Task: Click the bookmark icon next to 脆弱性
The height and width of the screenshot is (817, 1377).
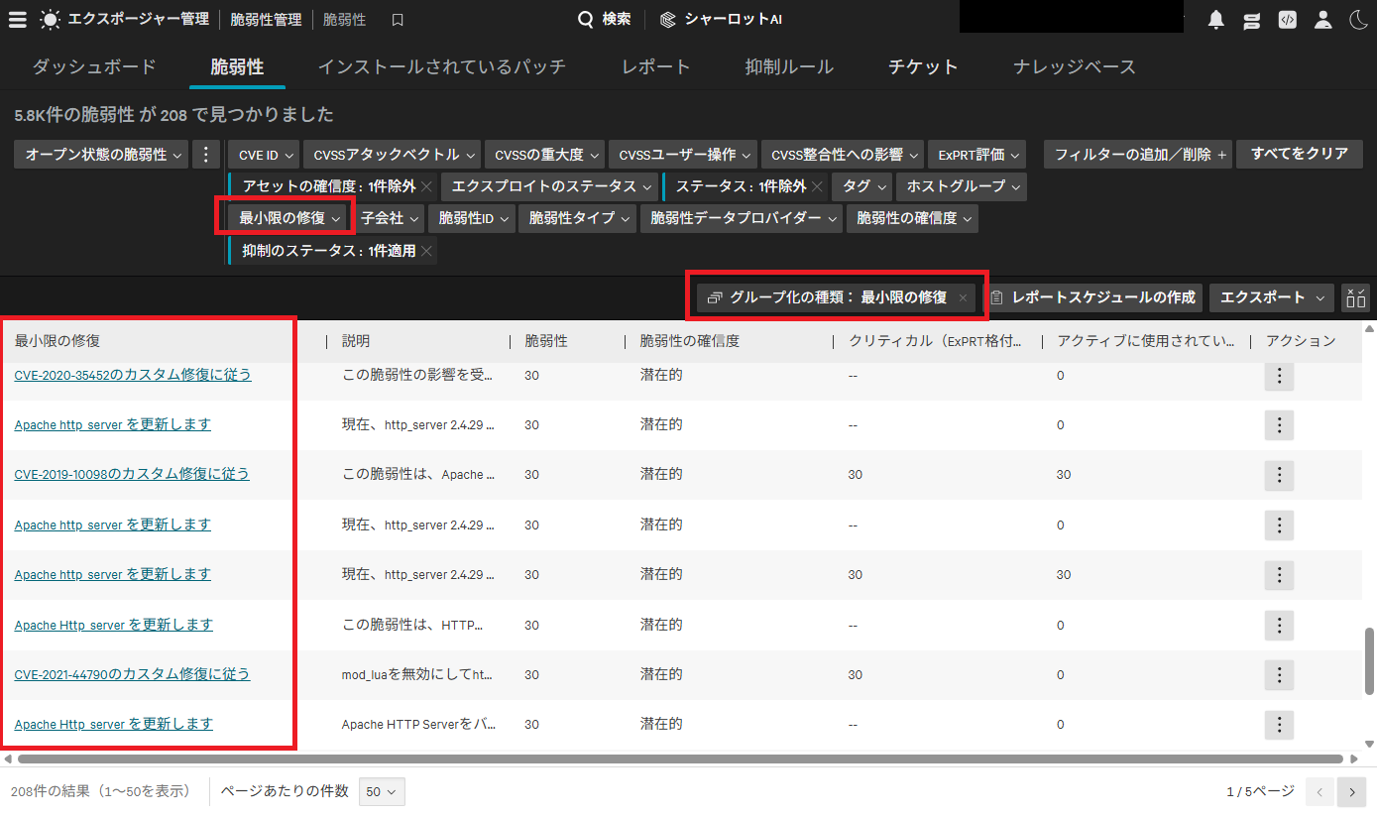Action: click(x=397, y=19)
